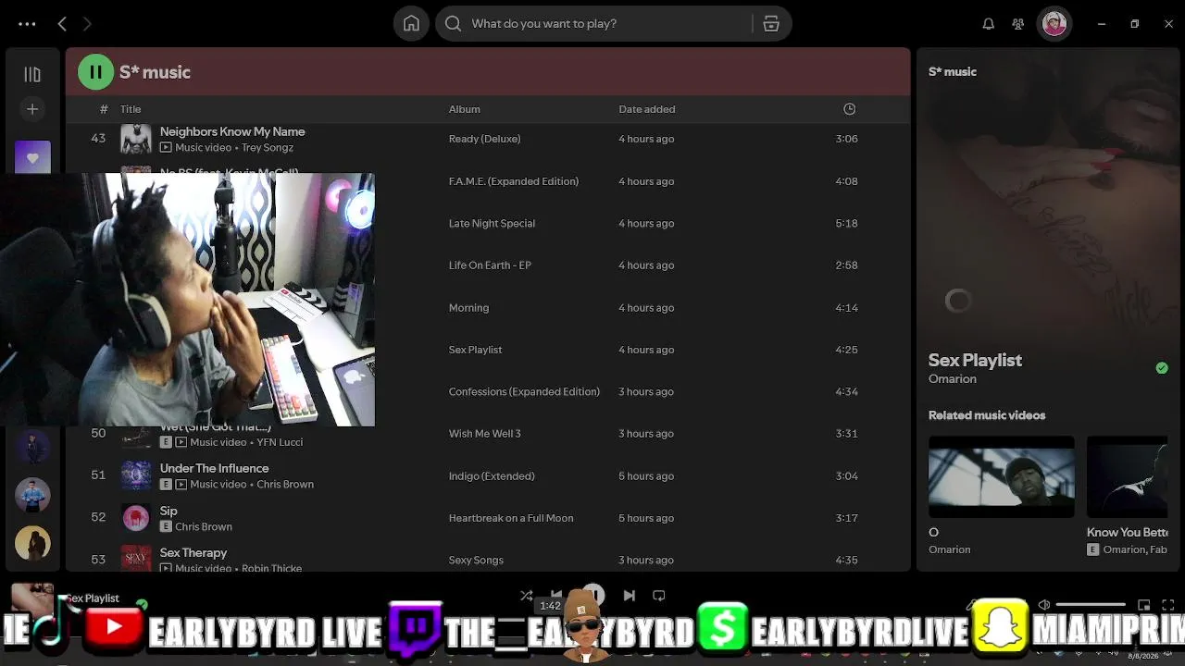Viewport: 1185px width, 666px height.
Task: Click the S* music title in the right panel
Action: tap(953, 72)
